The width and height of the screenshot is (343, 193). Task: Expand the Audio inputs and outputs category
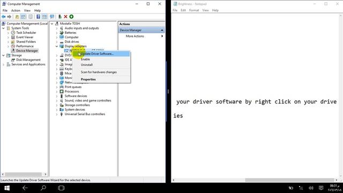point(57,28)
